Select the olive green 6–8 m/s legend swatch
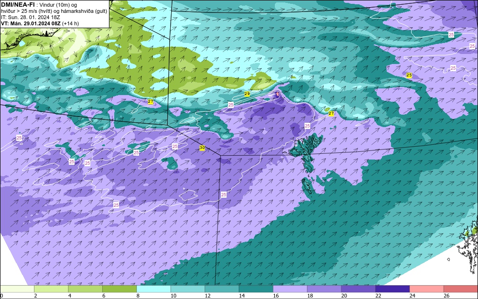 coord(119,289)
